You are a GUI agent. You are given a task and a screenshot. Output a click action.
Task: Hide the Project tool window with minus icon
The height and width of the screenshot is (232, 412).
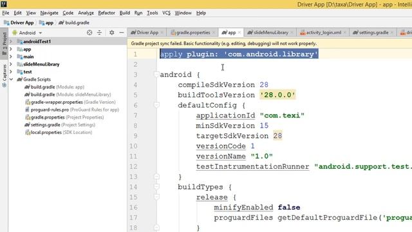click(x=122, y=33)
